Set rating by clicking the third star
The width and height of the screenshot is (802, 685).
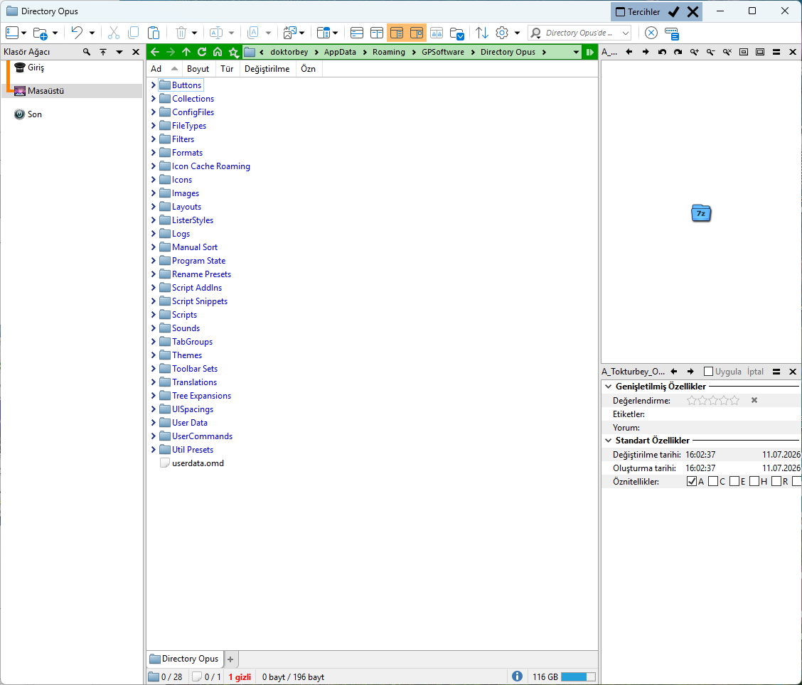713,400
